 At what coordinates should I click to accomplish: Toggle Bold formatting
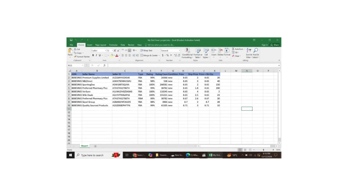(x=93, y=55)
